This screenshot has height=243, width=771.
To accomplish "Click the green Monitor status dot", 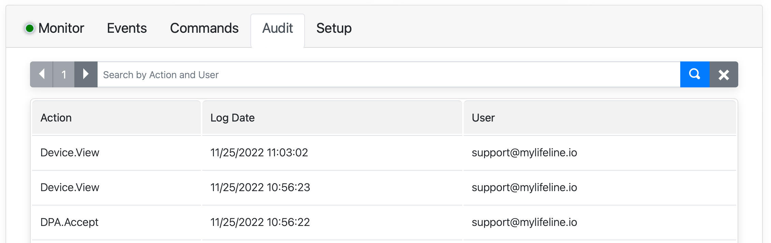I will (x=30, y=28).
